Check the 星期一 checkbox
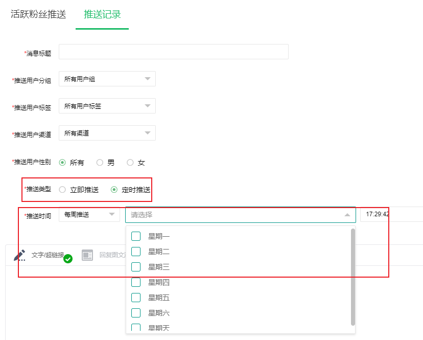 coord(136,236)
